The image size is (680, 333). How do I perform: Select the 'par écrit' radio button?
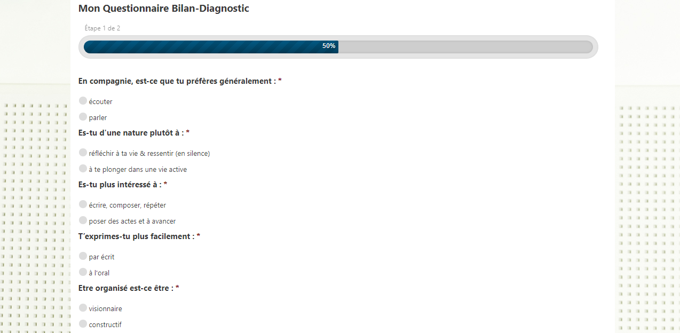tap(83, 256)
